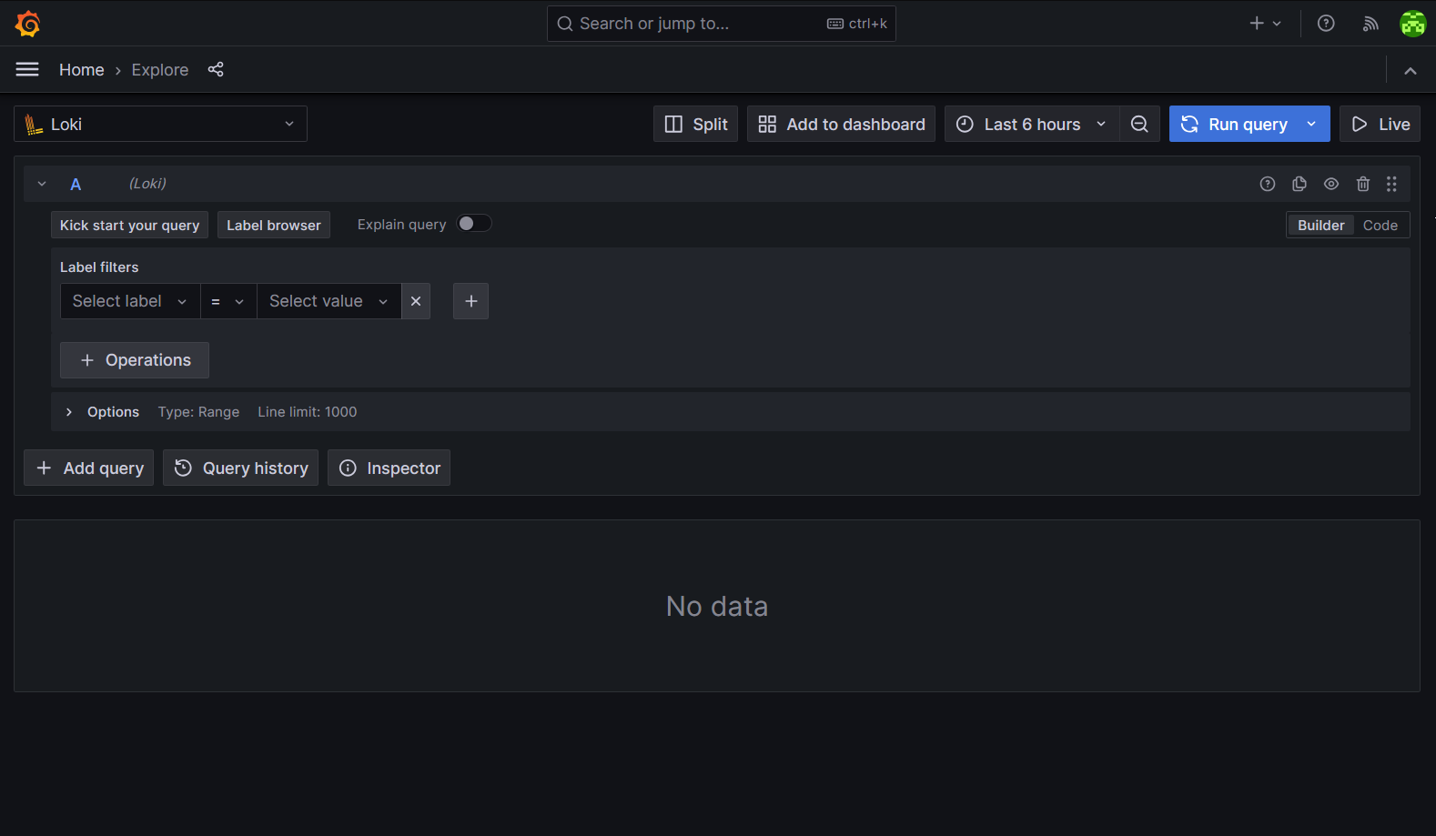This screenshot has height=836, width=1436.
Task: Duplicate query A
Action: (1299, 184)
